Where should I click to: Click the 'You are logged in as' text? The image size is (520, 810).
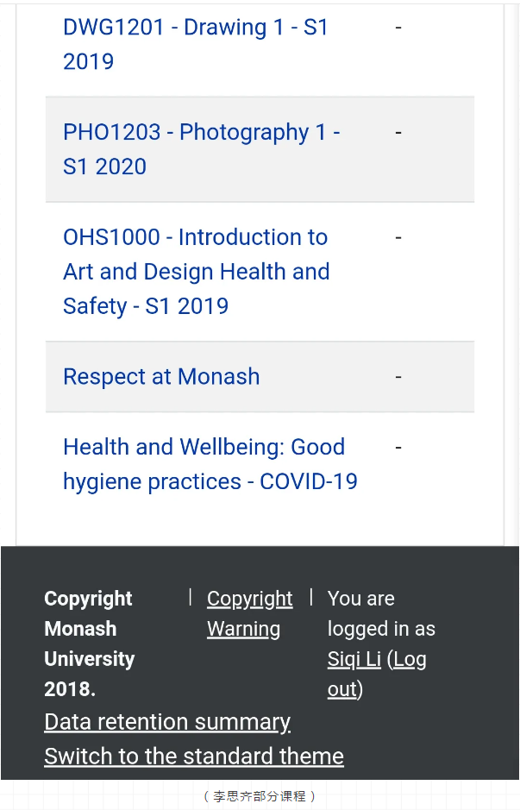point(381,613)
